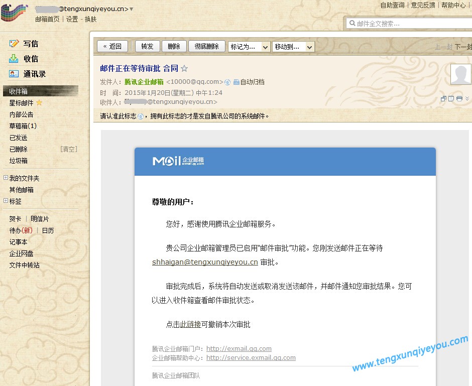Expand more options double-chevron in header
The width and height of the screenshot is (472, 386).
coord(467,98)
